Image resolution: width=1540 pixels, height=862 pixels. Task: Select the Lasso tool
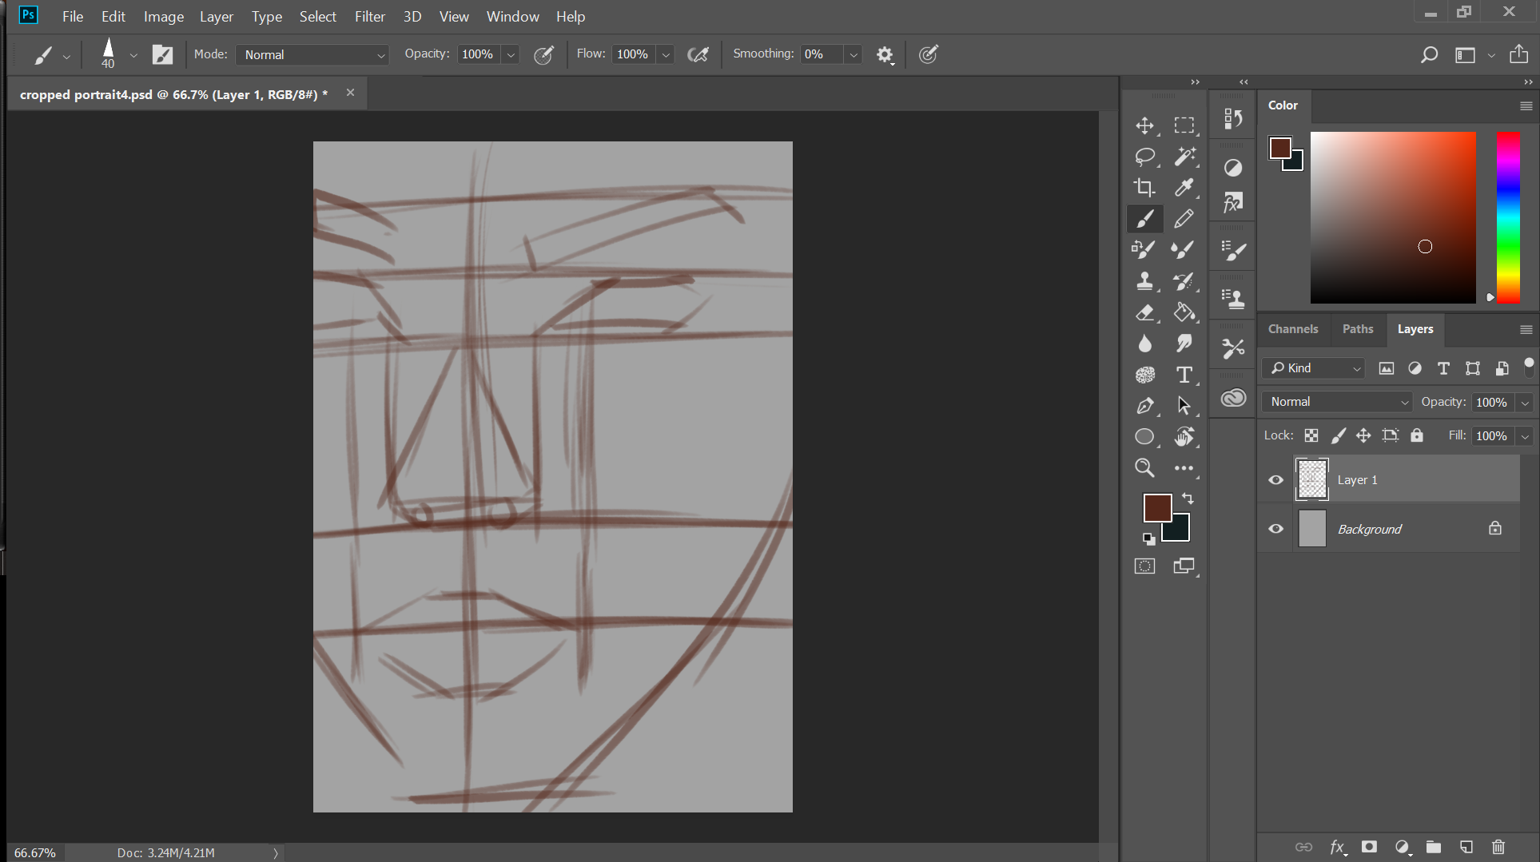click(1144, 157)
